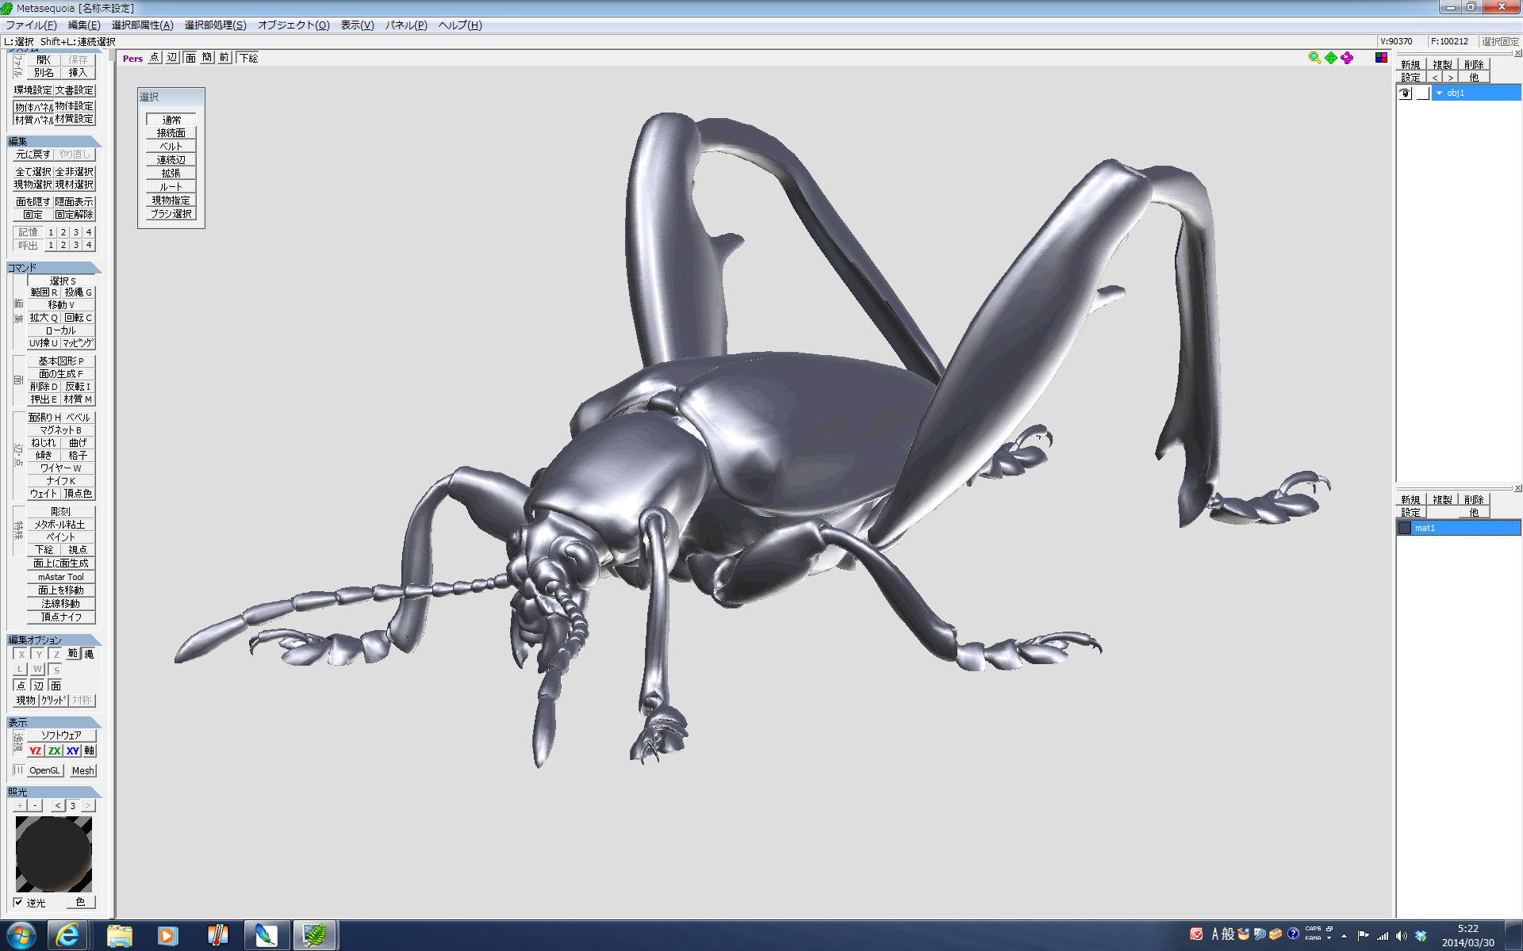This screenshot has width=1523, height=951.
Task: Click the yellow magnifier zoom view icon
Action: pos(1314,58)
